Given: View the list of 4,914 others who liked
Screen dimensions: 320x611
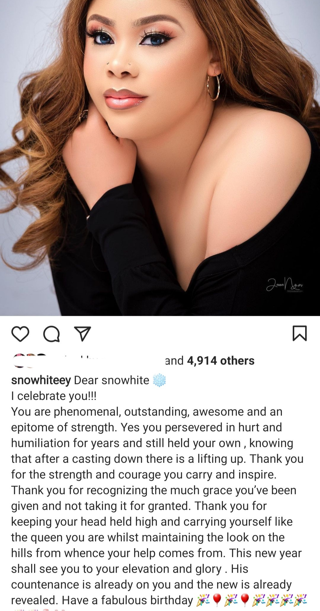Looking at the screenshot, I should pyautogui.click(x=221, y=361).
